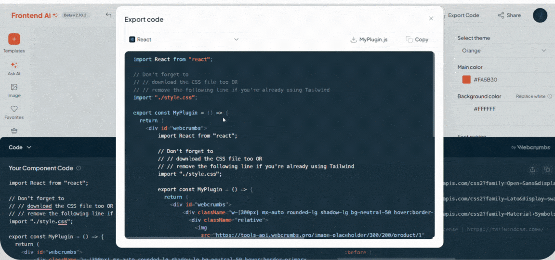Screen dimensions: 555x260
Task: Expand the Code panel dropdown
Action: (20, 147)
